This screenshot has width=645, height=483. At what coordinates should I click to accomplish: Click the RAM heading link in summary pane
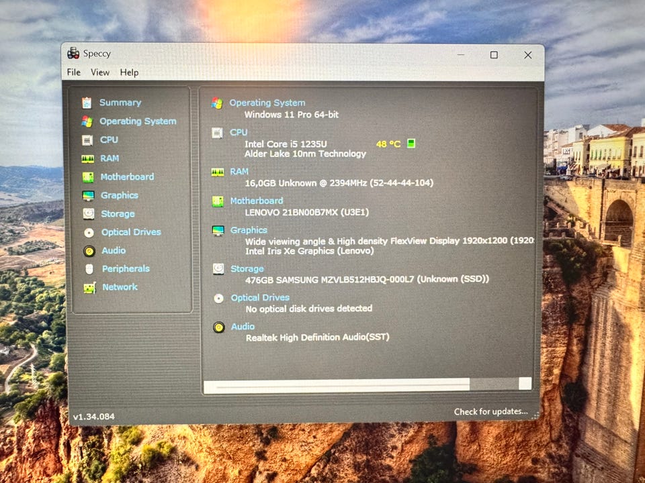tap(239, 171)
